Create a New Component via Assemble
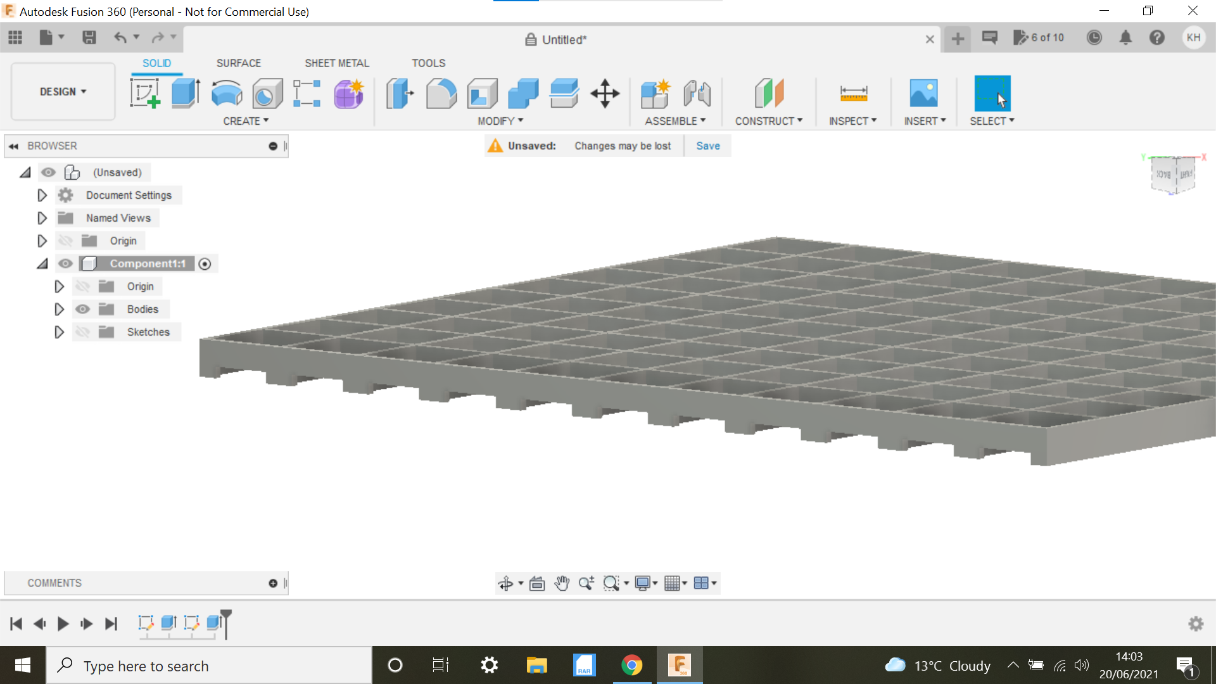This screenshot has width=1216, height=684. click(x=655, y=93)
